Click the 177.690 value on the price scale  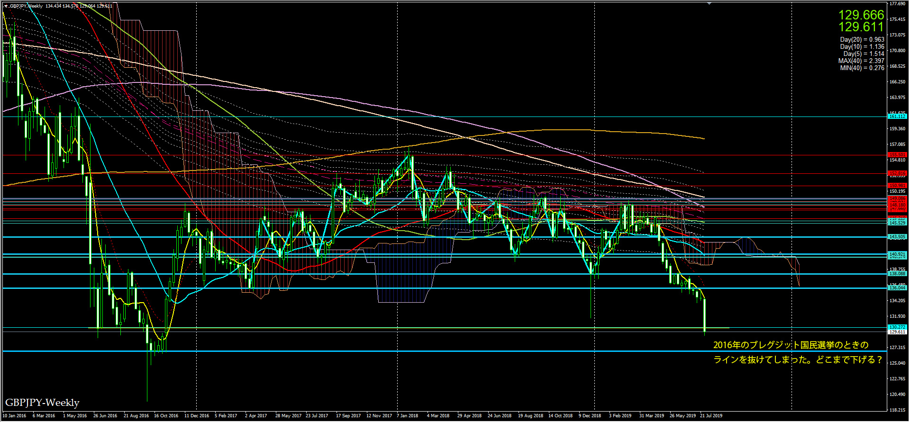coord(898,4)
